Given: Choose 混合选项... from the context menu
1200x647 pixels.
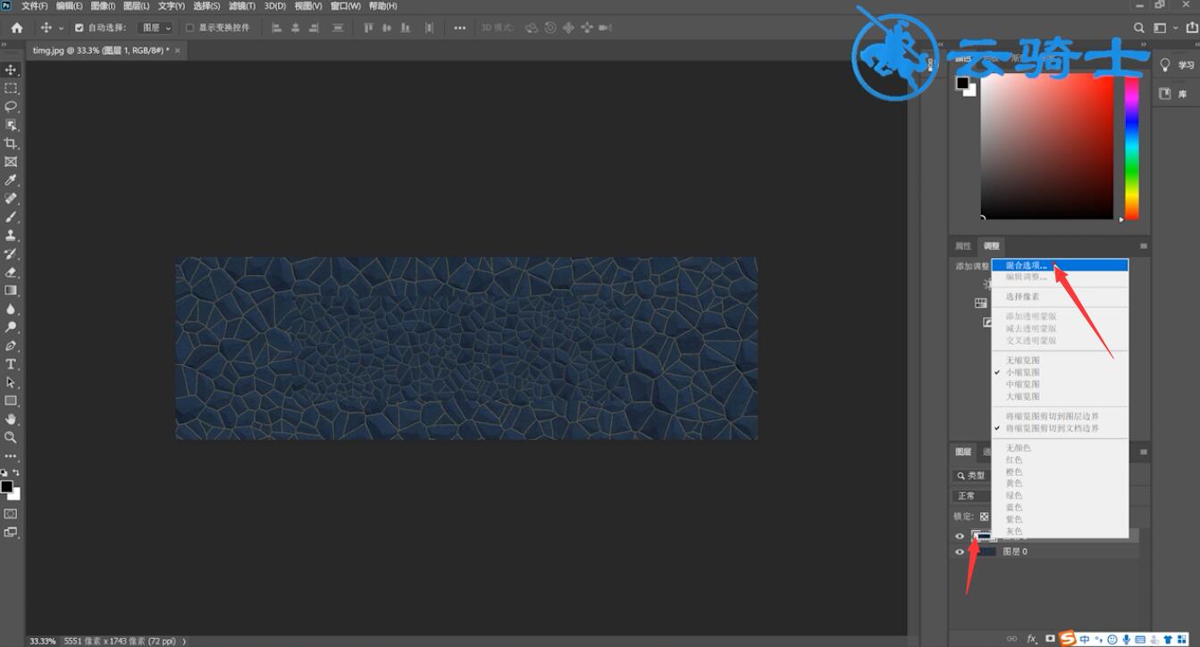Looking at the screenshot, I should 1060,265.
